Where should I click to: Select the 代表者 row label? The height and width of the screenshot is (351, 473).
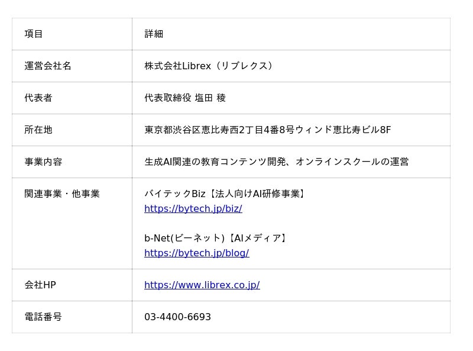coord(38,98)
